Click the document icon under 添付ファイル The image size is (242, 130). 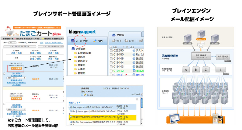83,95
